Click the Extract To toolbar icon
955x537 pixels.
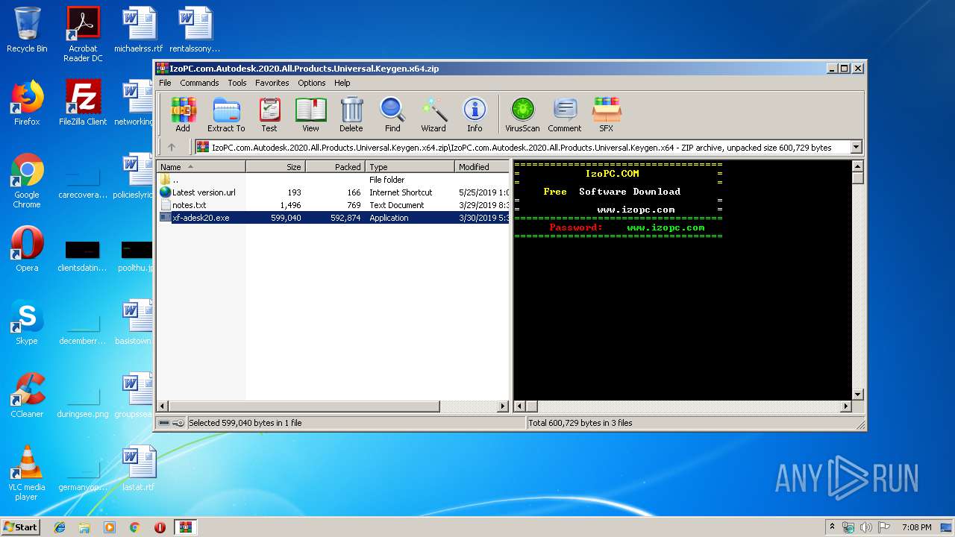pos(226,115)
